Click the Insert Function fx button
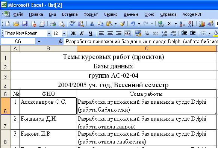 coord(61,41)
